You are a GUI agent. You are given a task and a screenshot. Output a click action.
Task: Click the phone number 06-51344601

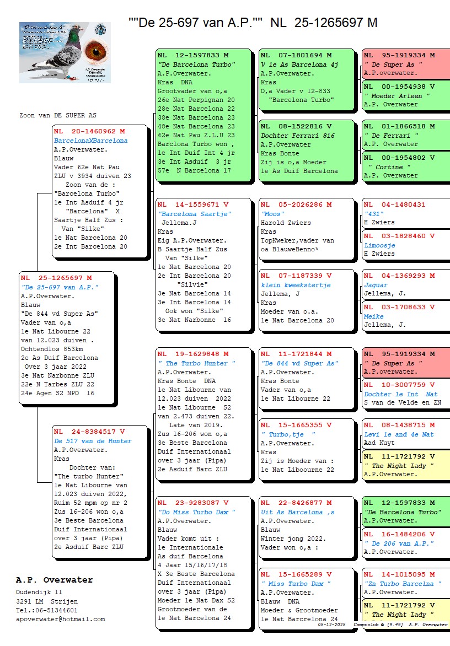pos(46,610)
